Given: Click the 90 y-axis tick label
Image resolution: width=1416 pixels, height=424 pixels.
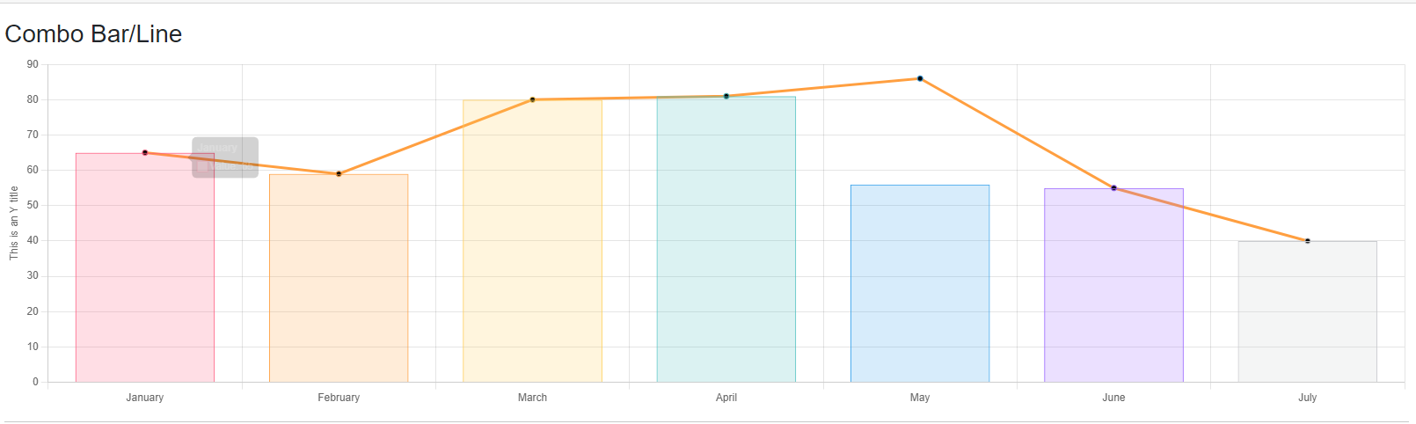Looking at the screenshot, I should pyautogui.click(x=33, y=64).
